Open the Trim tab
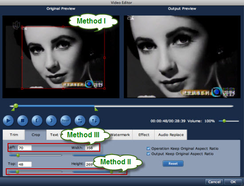The height and width of the screenshot is (186, 244). 14,135
